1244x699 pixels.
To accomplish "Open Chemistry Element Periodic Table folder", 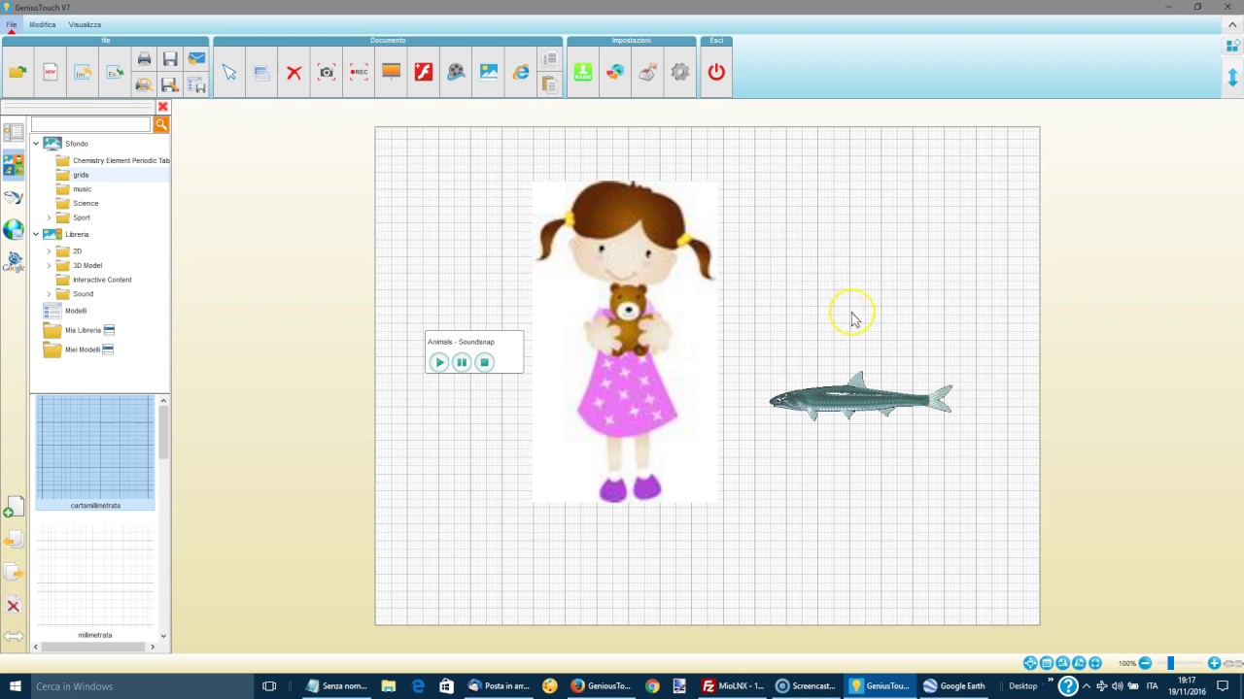I will point(121,160).
